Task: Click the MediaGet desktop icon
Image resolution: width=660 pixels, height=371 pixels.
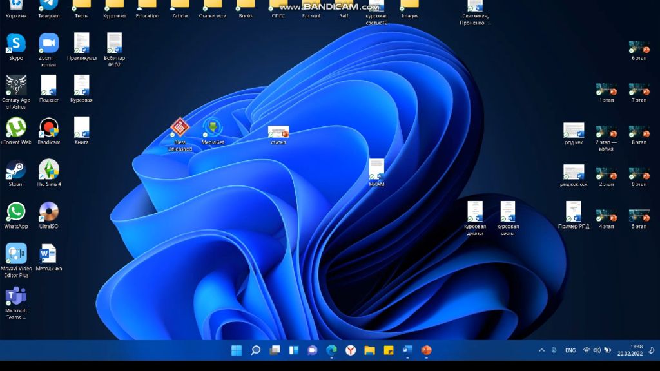Action: (x=213, y=128)
